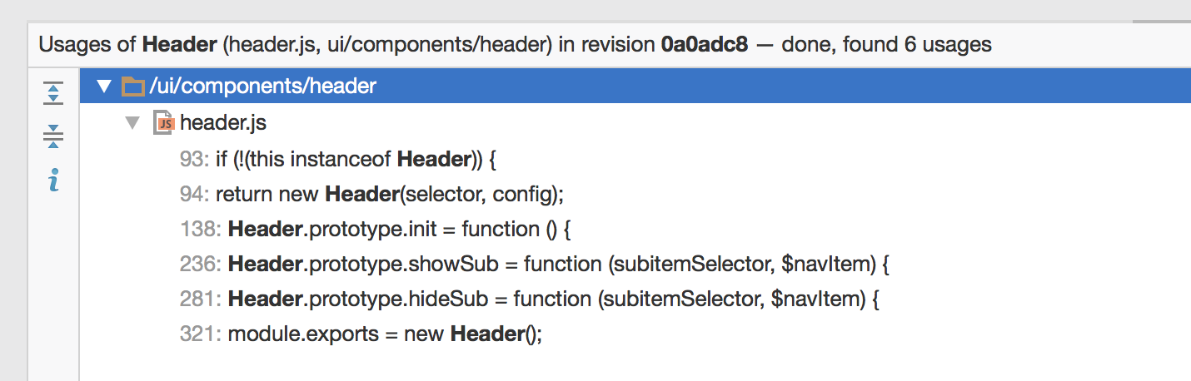Go to line 138 Header.prototype.init usage
The height and width of the screenshot is (381, 1191).
pos(401,229)
